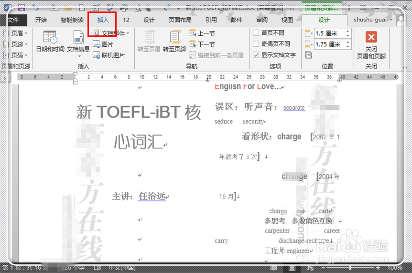Open the 页面布局 page layout tab

[180, 20]
